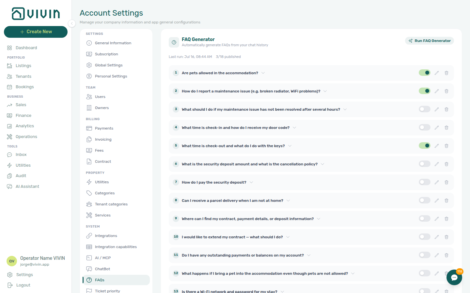The width and height of the screenshot is (470, 293).
Task: Turn on the pay security deposit toggle
Action: point(425,182)
